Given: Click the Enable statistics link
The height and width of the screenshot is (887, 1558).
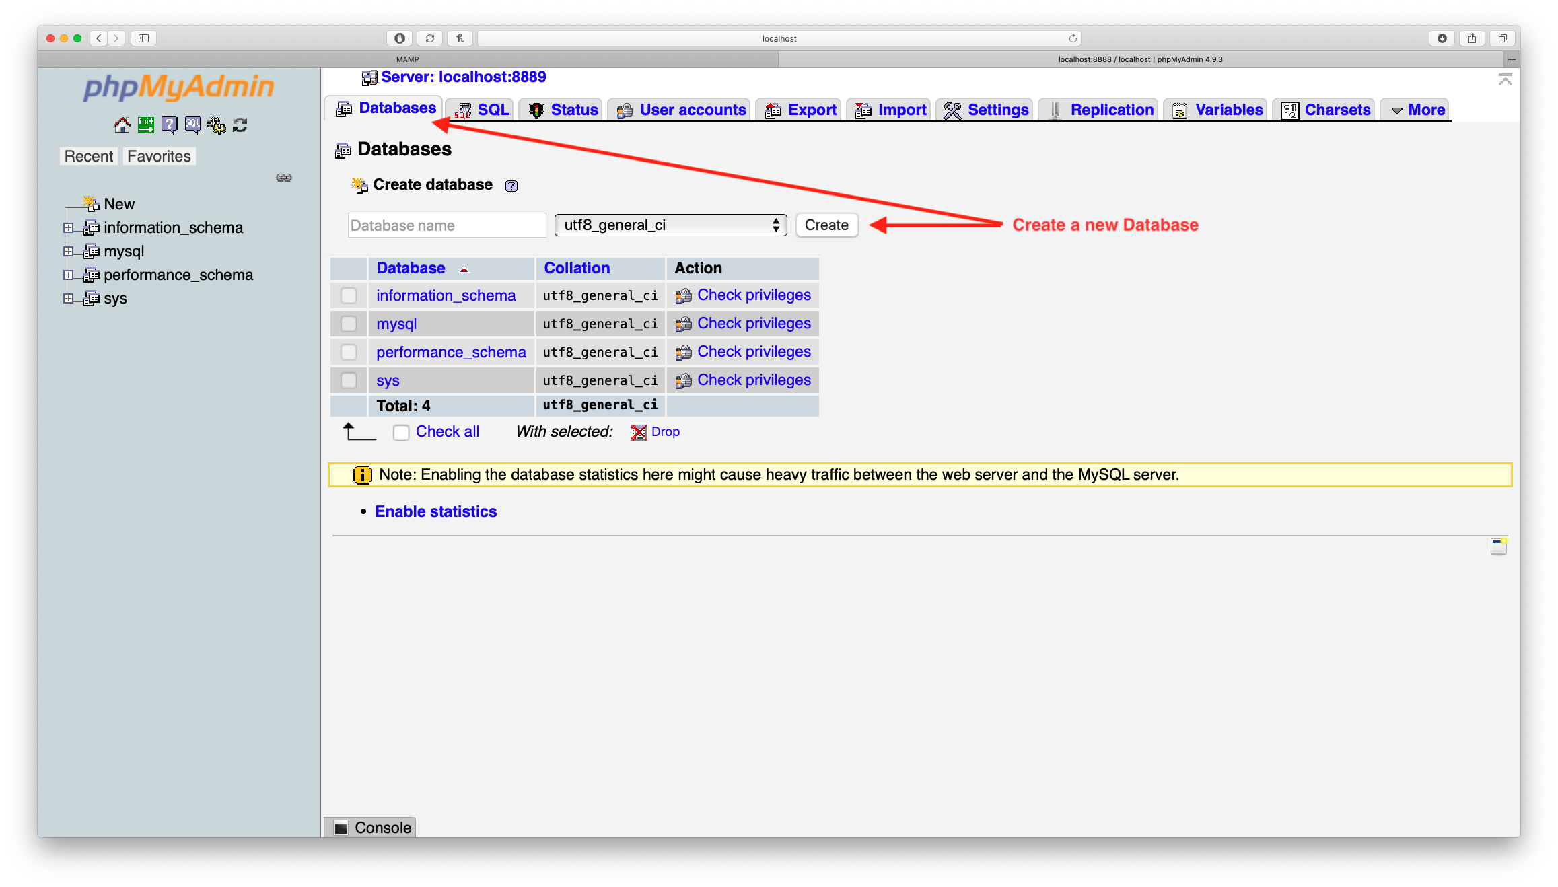Looking at the screenshot, I should tap(435, 512).
